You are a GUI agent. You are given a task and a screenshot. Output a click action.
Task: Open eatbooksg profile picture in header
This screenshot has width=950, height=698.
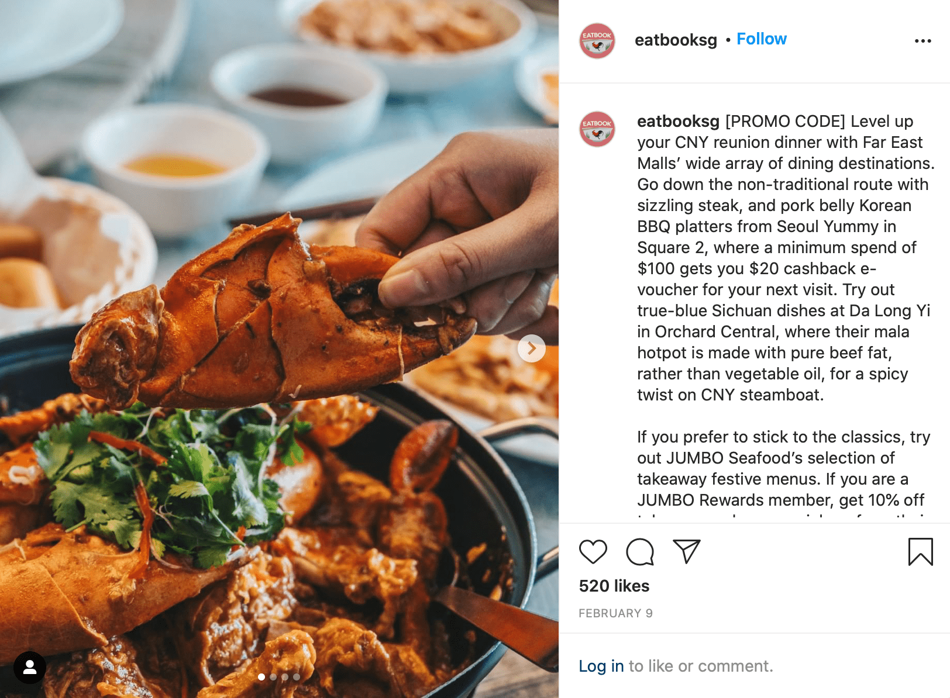pos(597,41)
